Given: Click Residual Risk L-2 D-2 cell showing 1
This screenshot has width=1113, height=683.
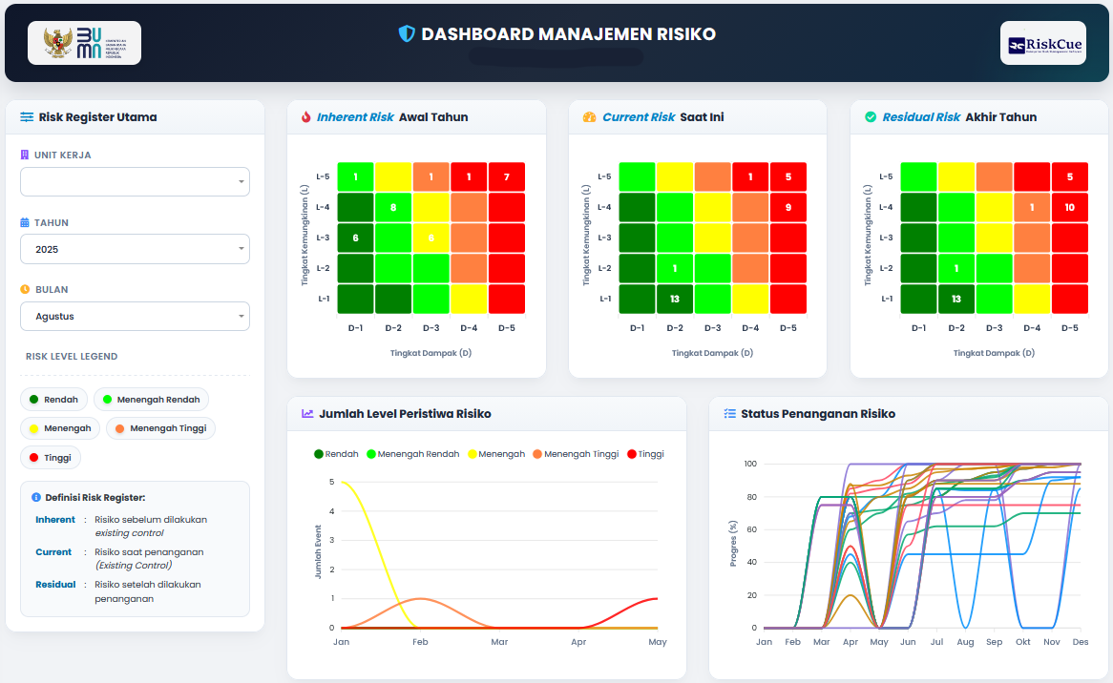Looking at the screenshot, I should click(x=956, y=268).
